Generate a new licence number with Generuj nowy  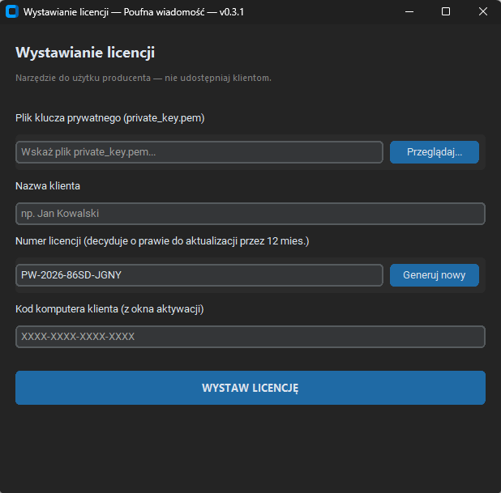tap(435, 275)
